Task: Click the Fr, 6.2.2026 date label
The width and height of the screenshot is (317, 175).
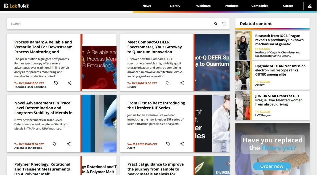Action: point(262,49)
